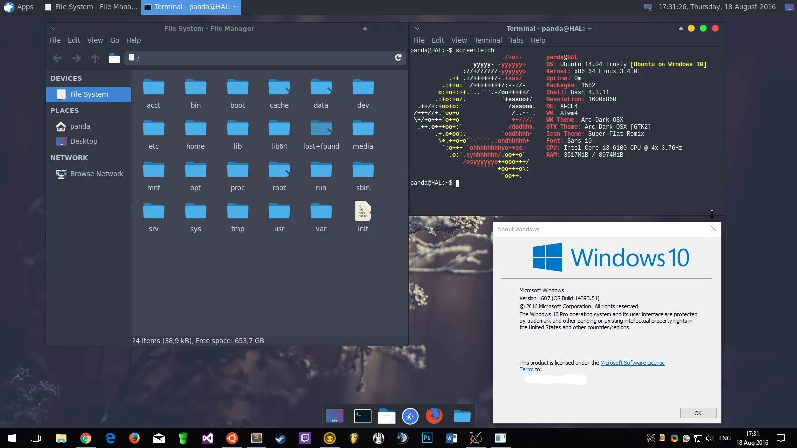The width and height of the screenshot is (797, 448).
Task: Open Task View on the taskbar
Action: [x=36, y=438]
